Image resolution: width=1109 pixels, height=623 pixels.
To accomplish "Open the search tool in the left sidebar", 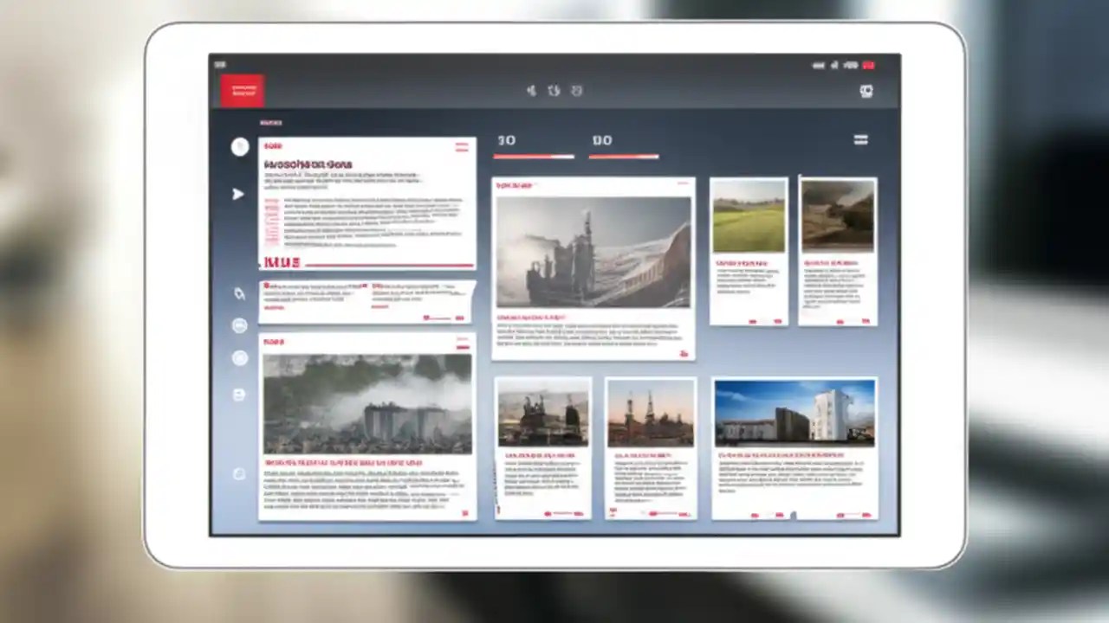I will (240, 294).
